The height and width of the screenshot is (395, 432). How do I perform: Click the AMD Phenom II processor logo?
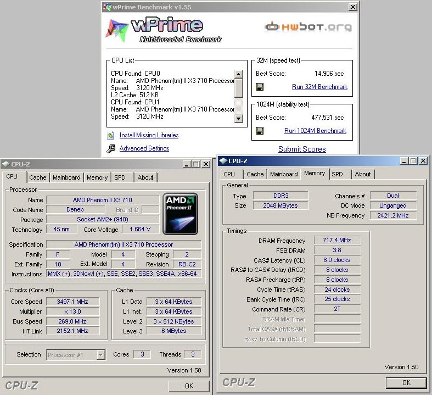click(180, 214)
